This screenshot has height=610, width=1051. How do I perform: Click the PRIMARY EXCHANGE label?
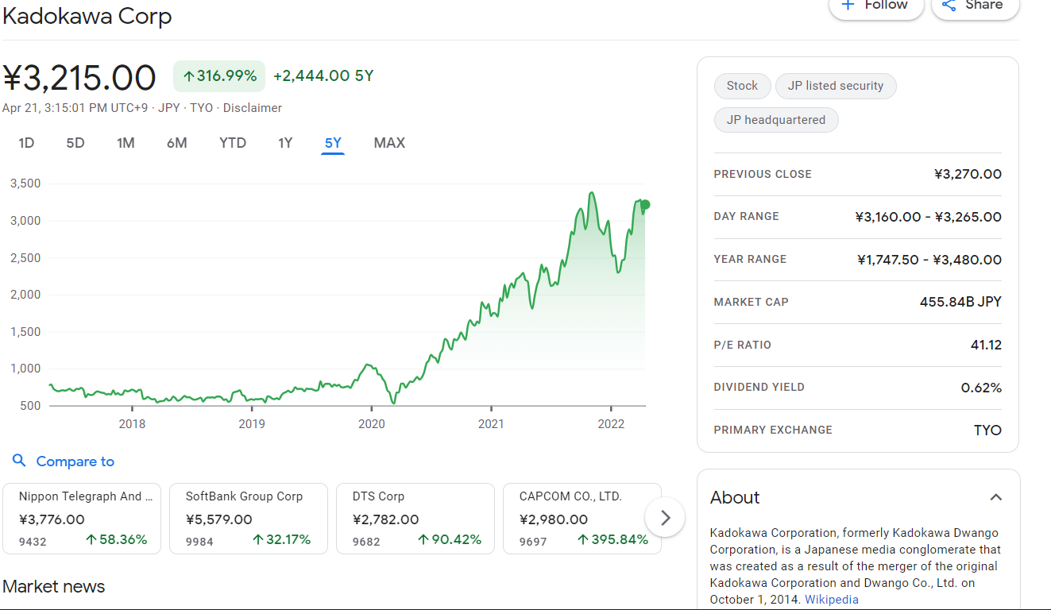(773, 430)
